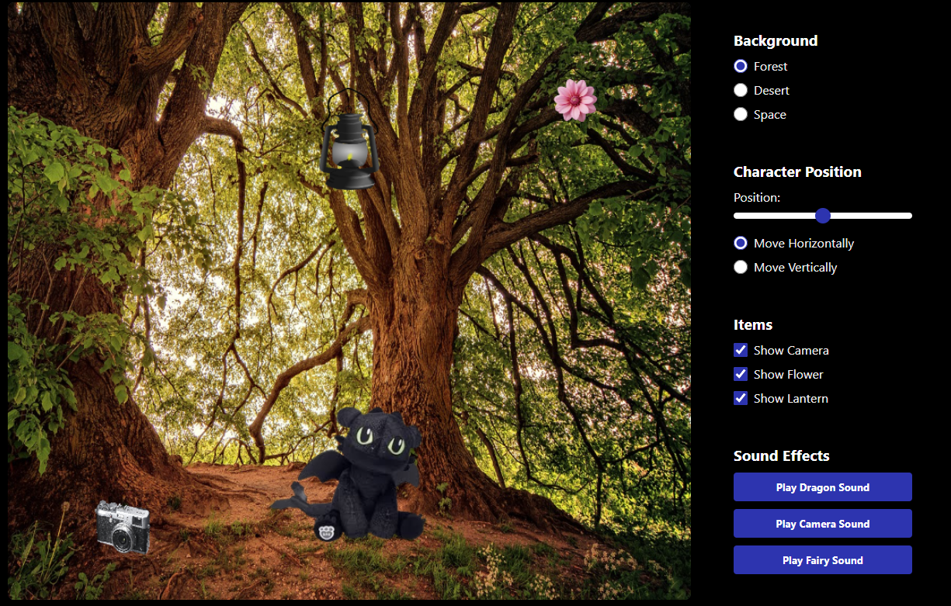Select the Desert background option
Image resolution: width=951 pixels, height=606 pixels.
[741, 91]
